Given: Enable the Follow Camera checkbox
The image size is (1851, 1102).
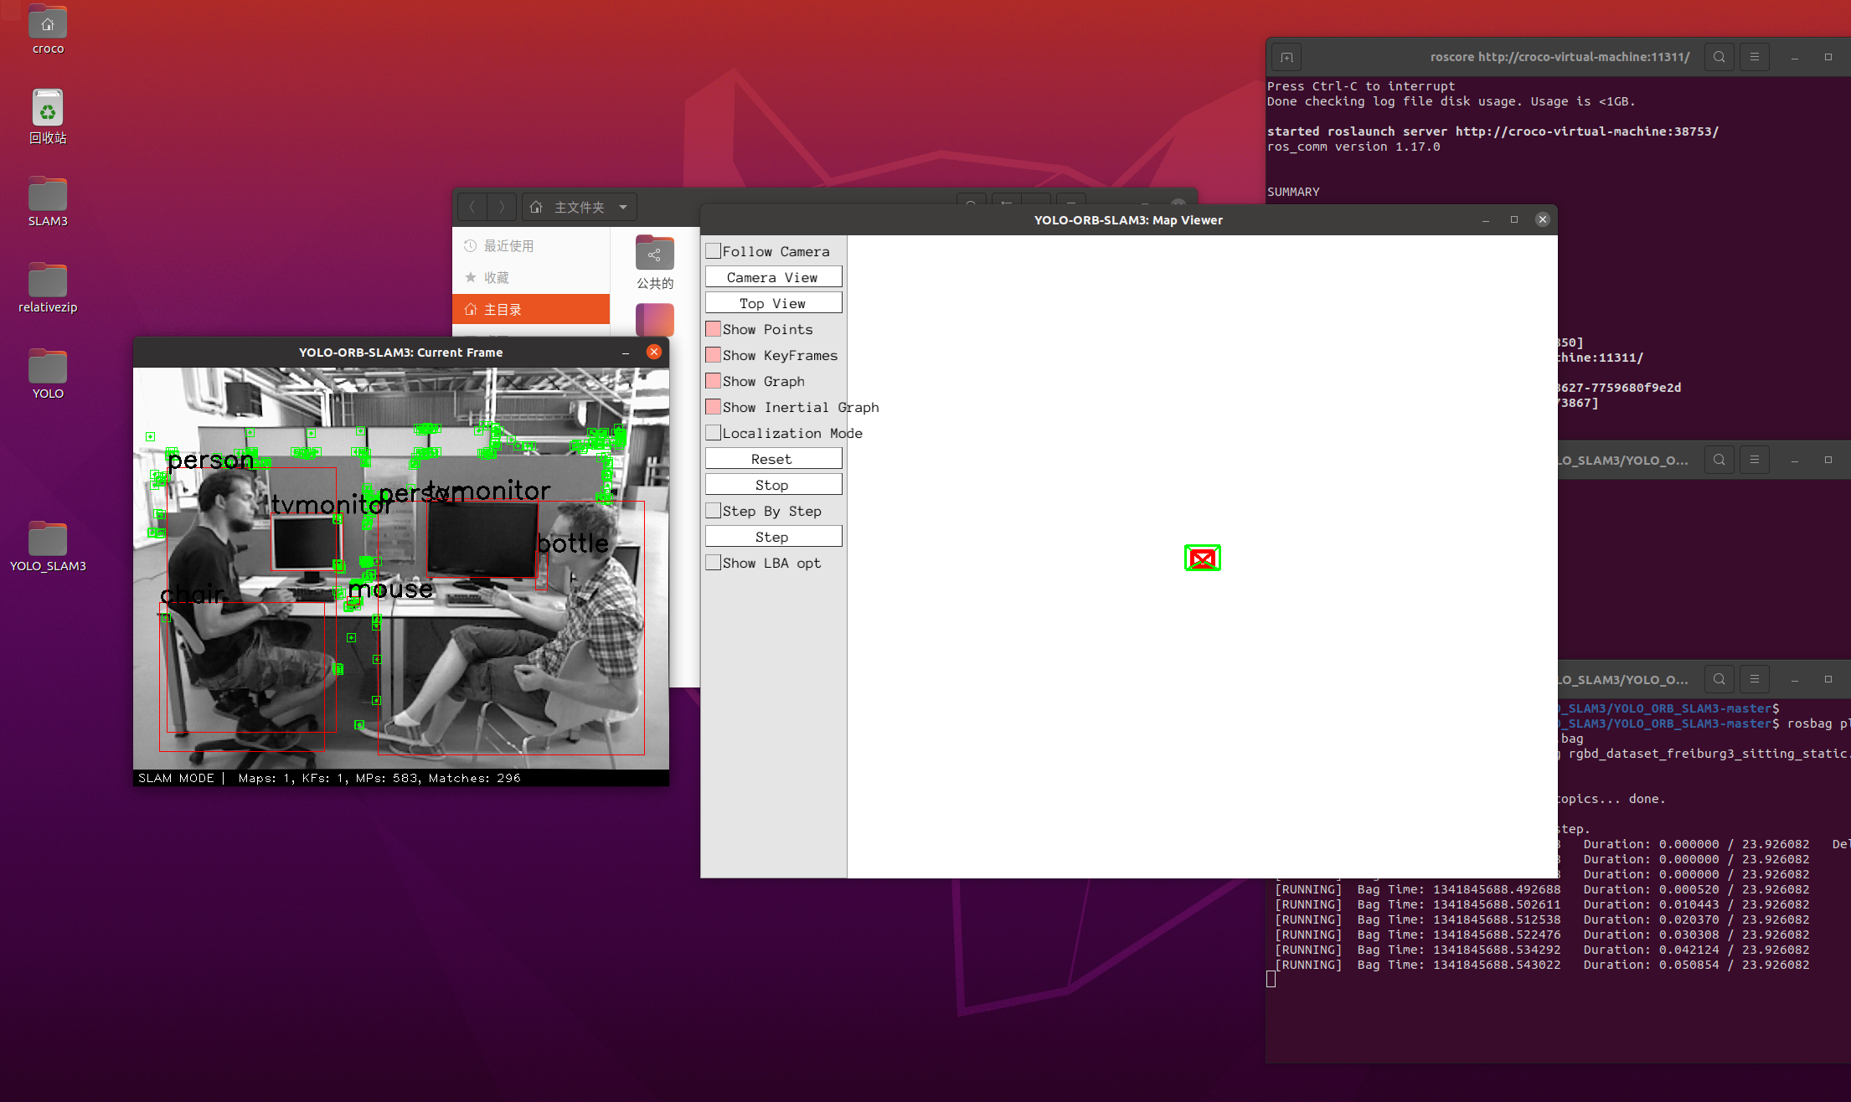Looking at the screenshot, I should pos(714,251).
